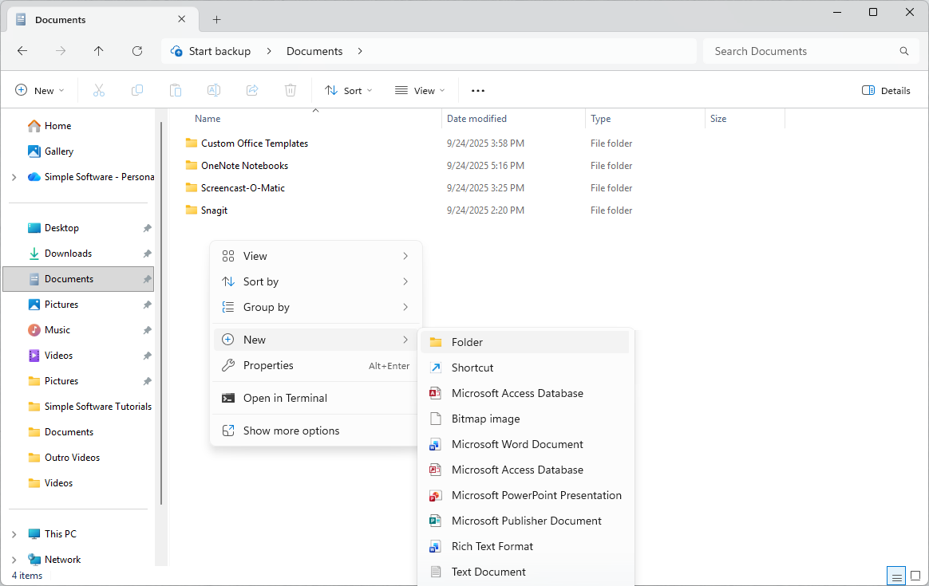Expand This PC tree node
This screenshot has height=586, width=929.
click(14, 534)
